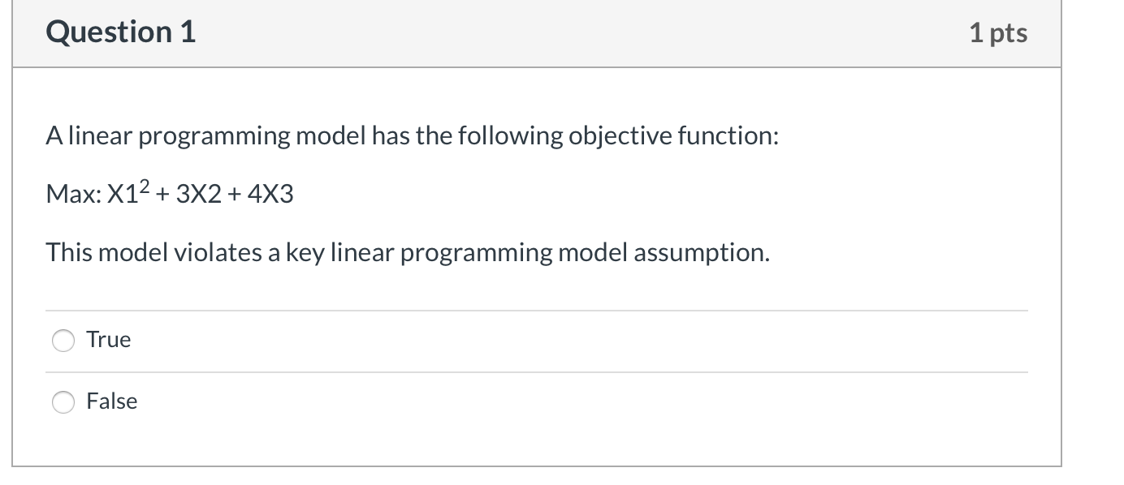Click the "True" answer label text

coord(108,340)
